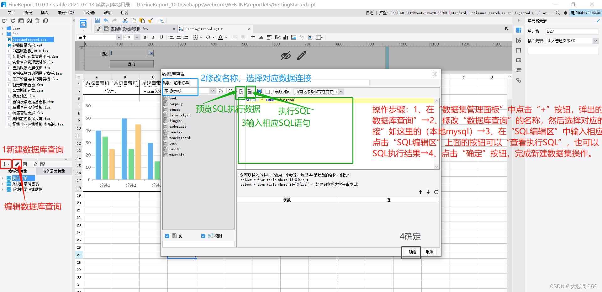Expand the doc folder

pos(3,34)
